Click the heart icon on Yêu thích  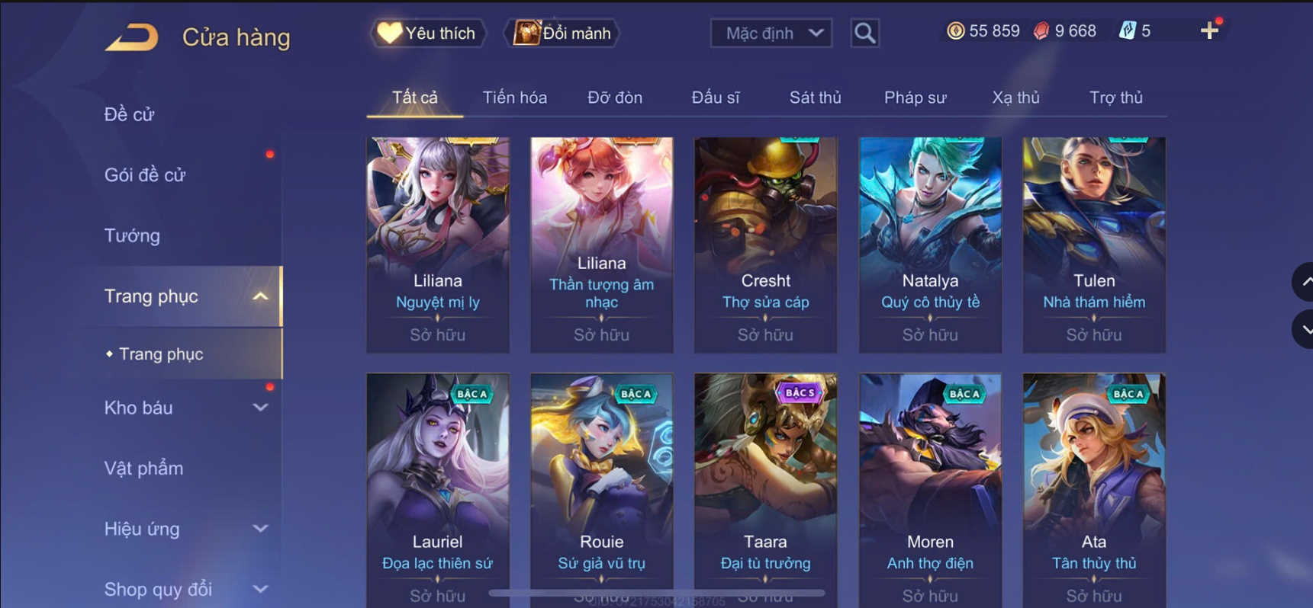click(389, 33)
